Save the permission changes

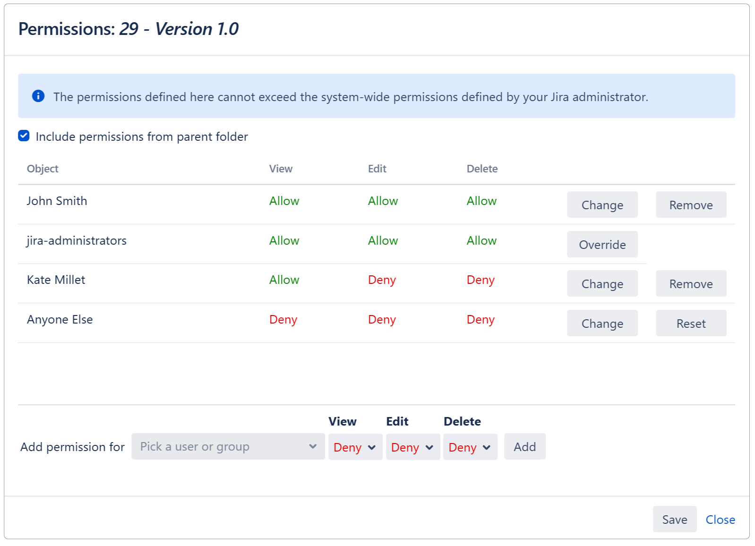(675, 519)
